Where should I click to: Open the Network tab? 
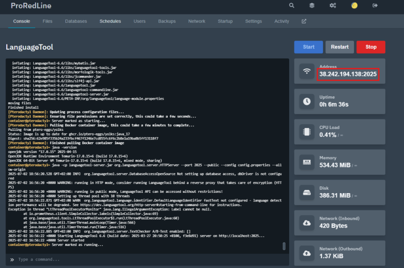point(196,21)
